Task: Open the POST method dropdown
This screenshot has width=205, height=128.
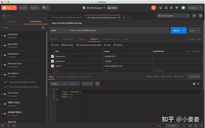Action: (59, 30)
